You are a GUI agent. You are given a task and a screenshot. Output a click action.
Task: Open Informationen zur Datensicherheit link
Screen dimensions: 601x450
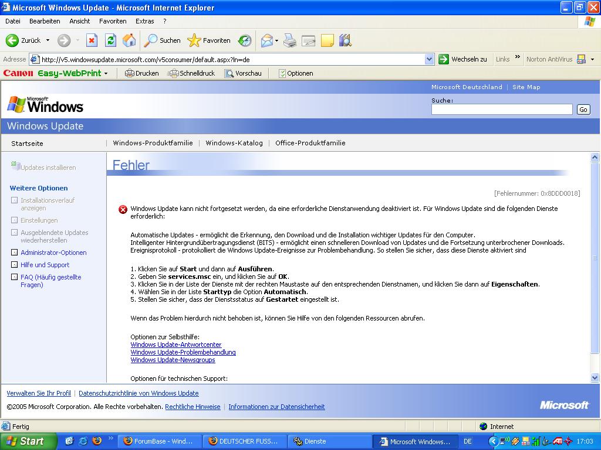click(x=276, y=407)
